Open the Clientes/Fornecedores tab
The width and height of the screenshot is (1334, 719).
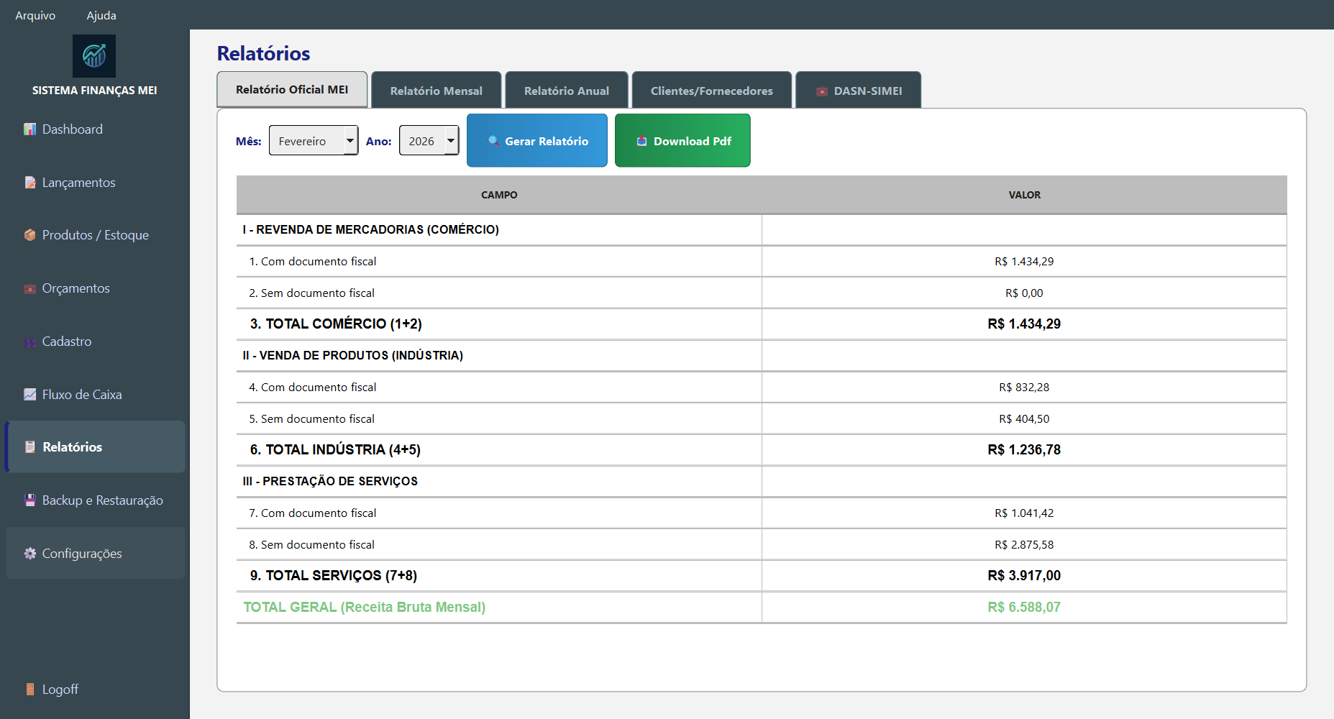711,91
